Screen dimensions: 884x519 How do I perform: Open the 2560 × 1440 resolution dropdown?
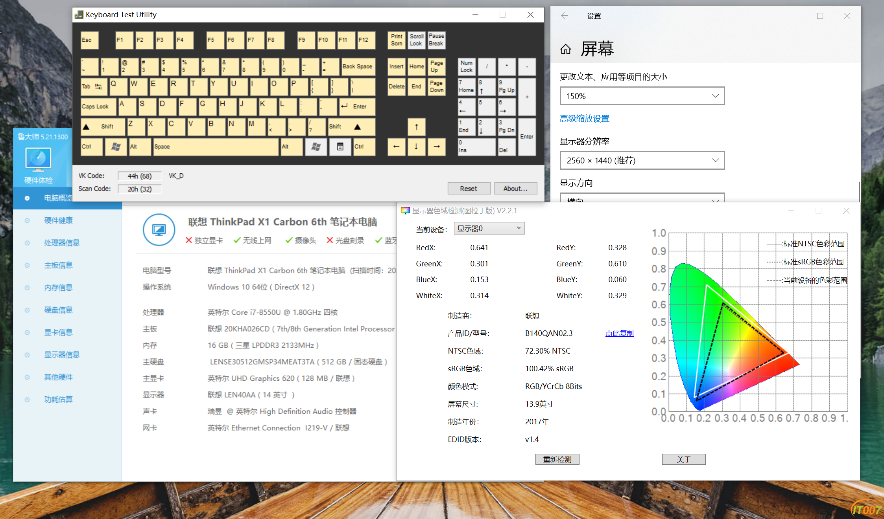642,160
